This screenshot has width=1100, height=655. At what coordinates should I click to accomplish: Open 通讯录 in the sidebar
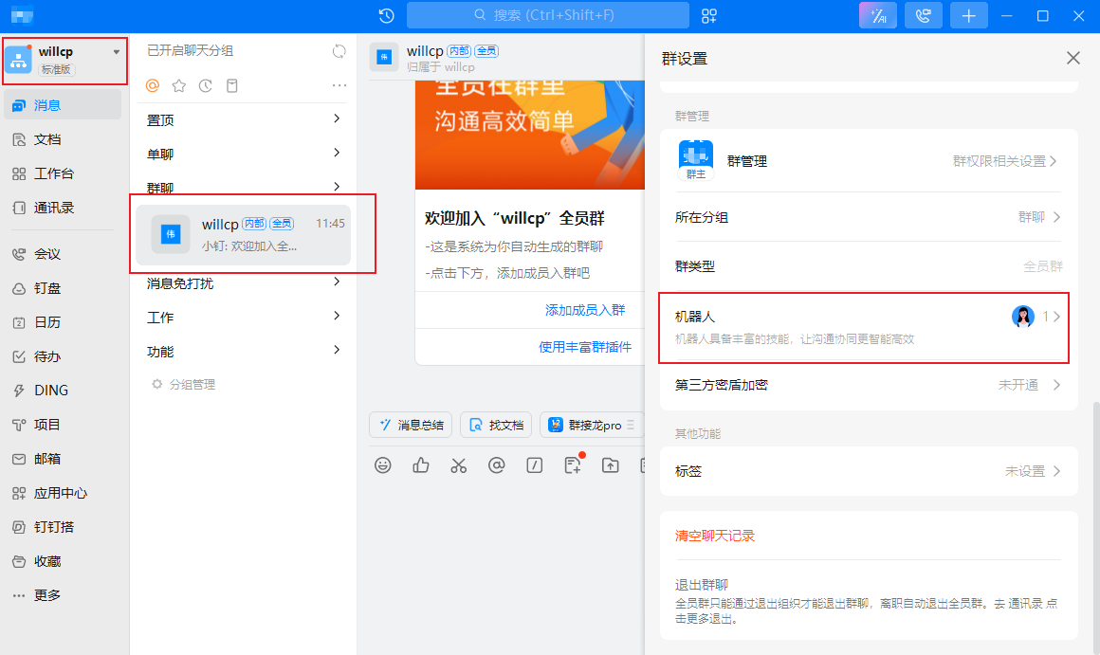(63, 208)
